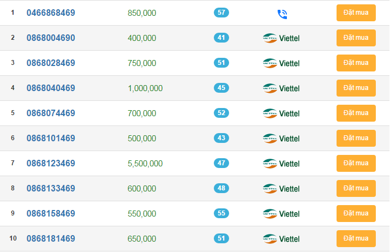
Task: Click Viettel logo in the 0868028469 row
Action: pyautogui.click(x=281, y=63)
